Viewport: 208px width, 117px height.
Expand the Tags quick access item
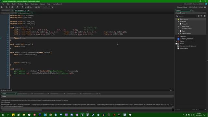pyautogui.click(x=178, y=31)
